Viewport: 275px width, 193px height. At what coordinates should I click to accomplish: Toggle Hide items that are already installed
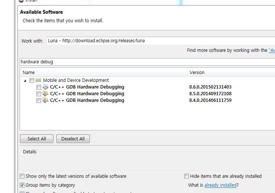click(186, 176)
